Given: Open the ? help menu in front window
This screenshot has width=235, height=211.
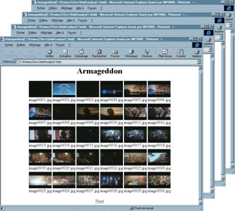Looking at the screenshot, I should coord(69,45).
